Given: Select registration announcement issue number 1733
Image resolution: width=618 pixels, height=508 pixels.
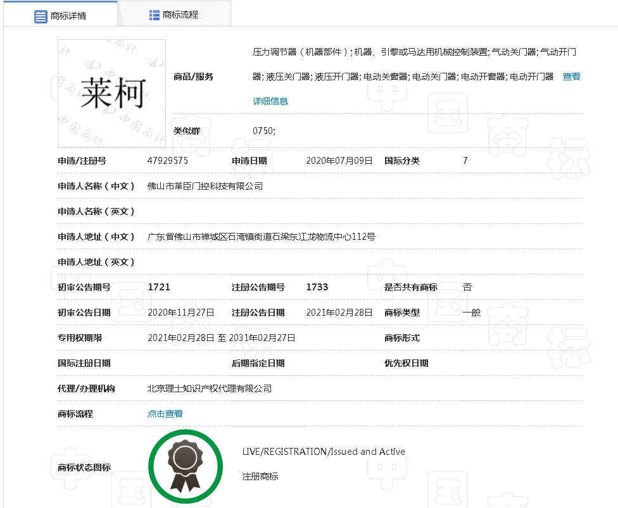Looking at the screenshot, I should tap(317, 287).
